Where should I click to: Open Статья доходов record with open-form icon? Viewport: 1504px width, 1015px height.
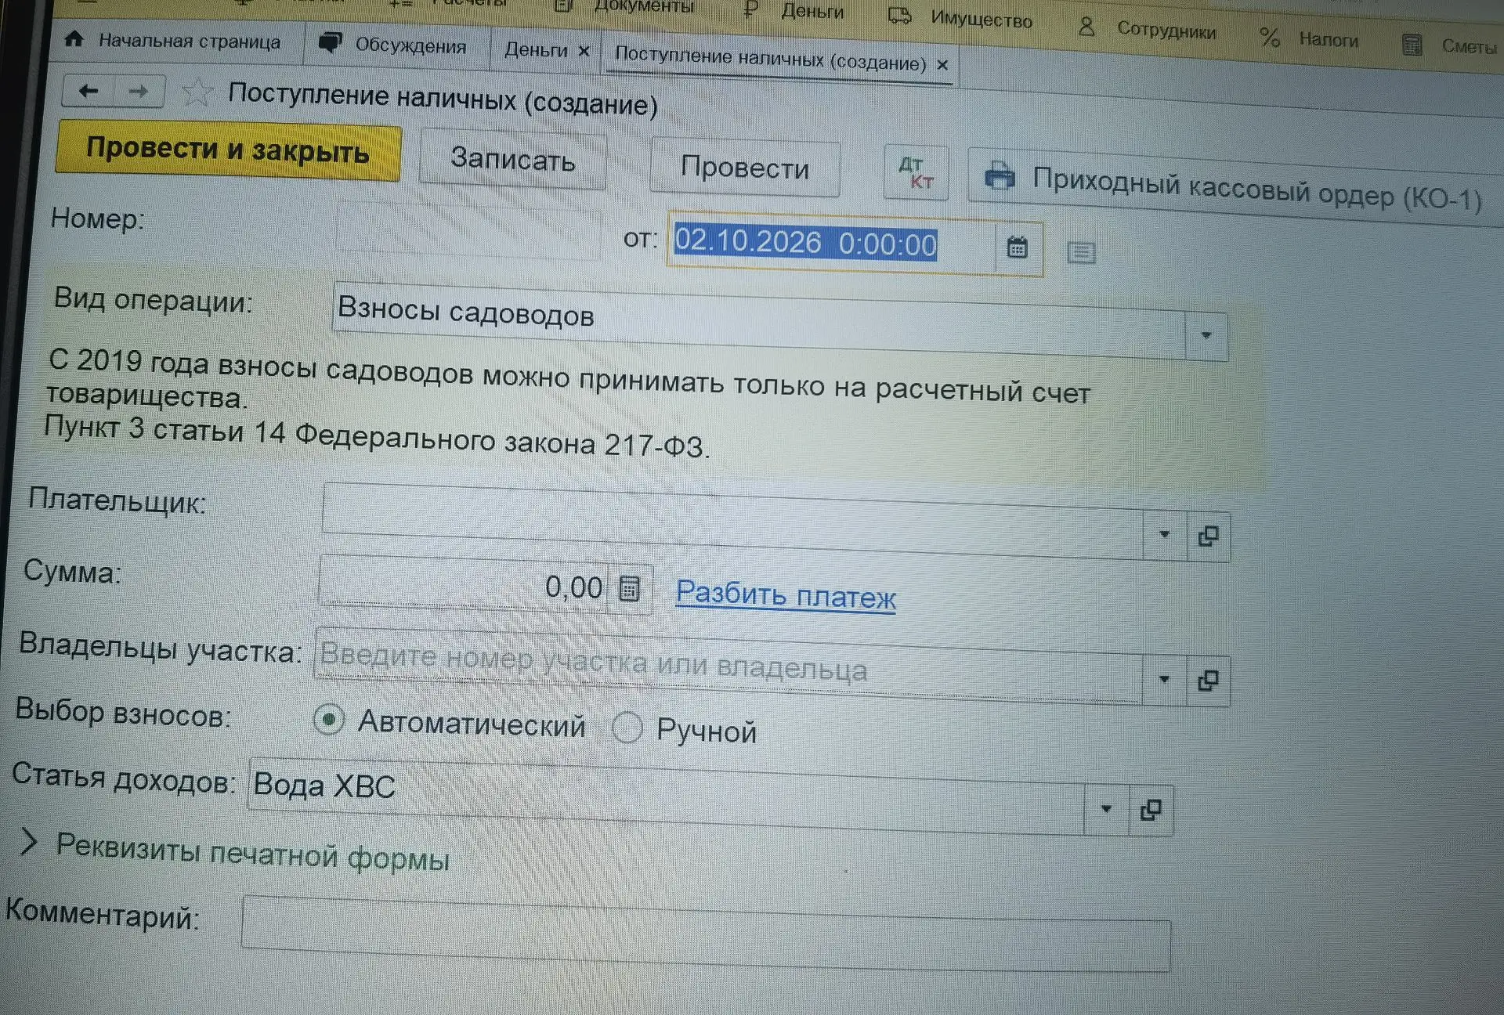[x=1150, y=810]
